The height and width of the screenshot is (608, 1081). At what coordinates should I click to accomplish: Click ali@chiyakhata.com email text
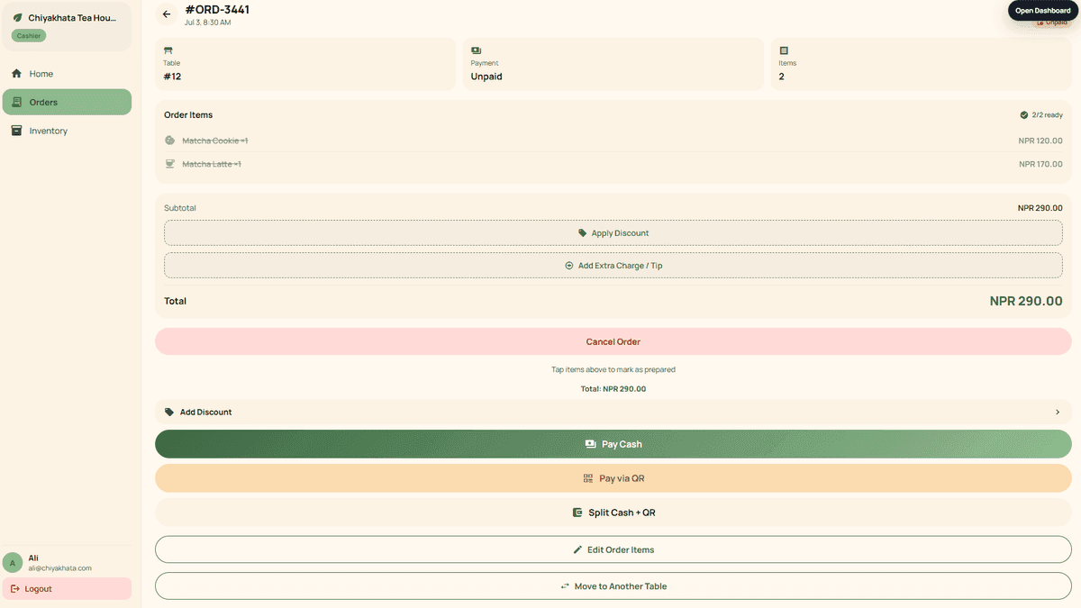point(60,568)
